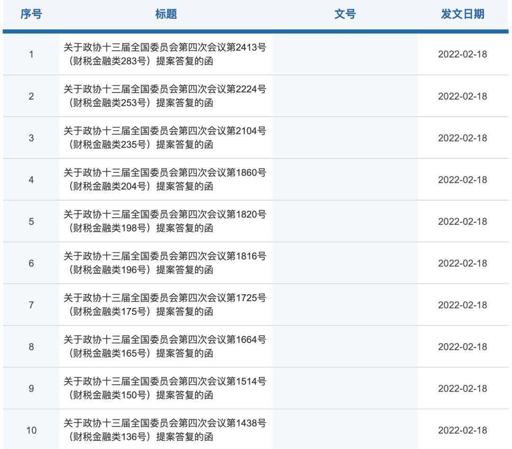The height and width of the screenshot is (449, 512).
Task: Click serial number 8 cell
Action: [x=31, y=346]
